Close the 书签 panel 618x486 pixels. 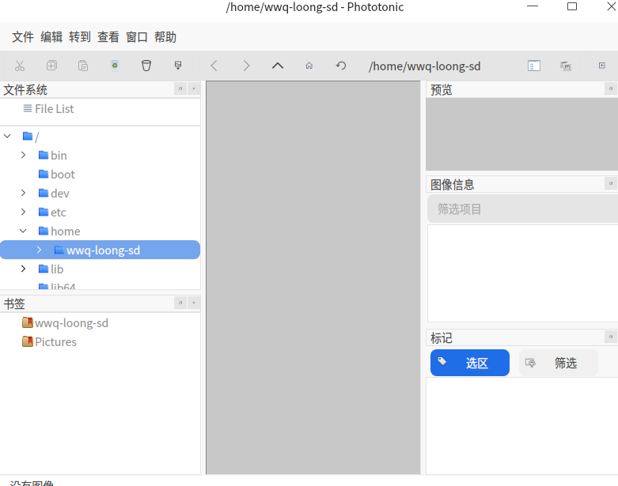coord(194,303)
